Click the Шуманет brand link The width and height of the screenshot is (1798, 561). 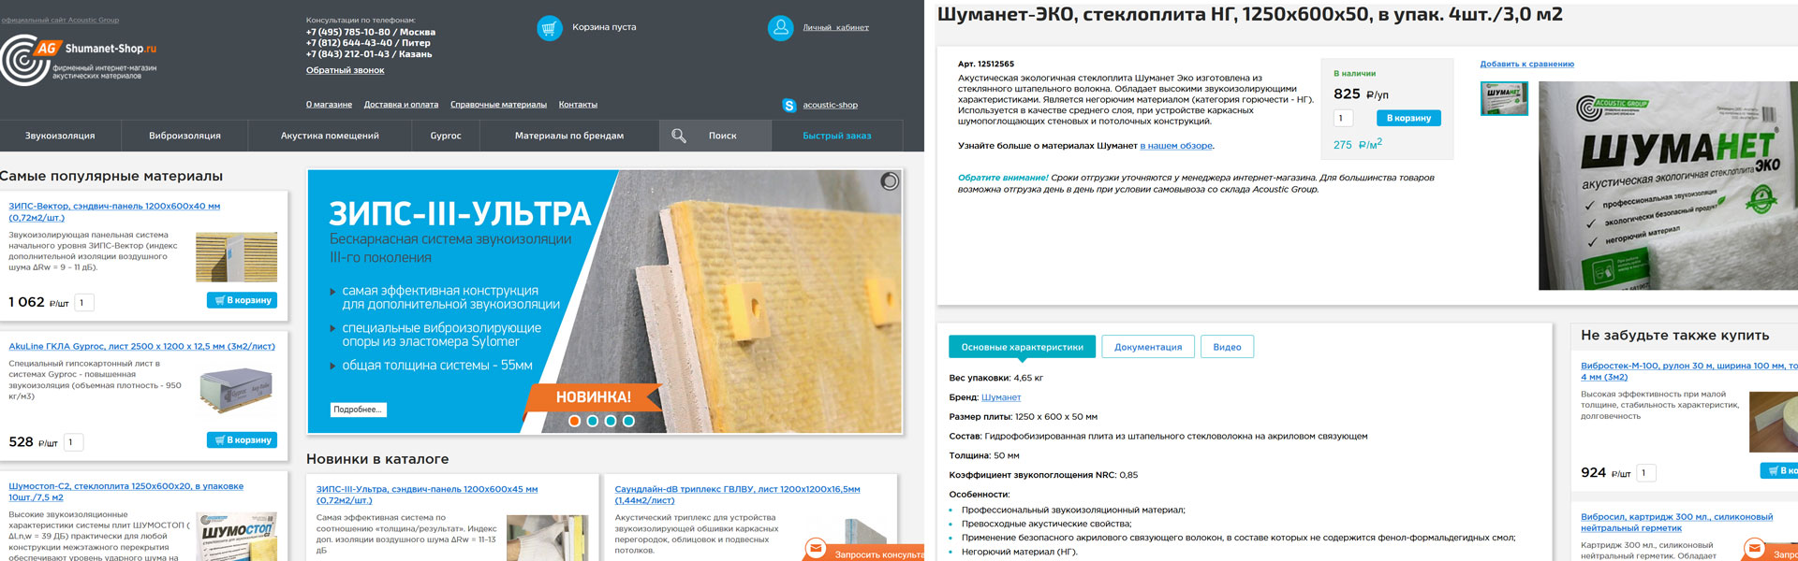[x=1001, y=397]
